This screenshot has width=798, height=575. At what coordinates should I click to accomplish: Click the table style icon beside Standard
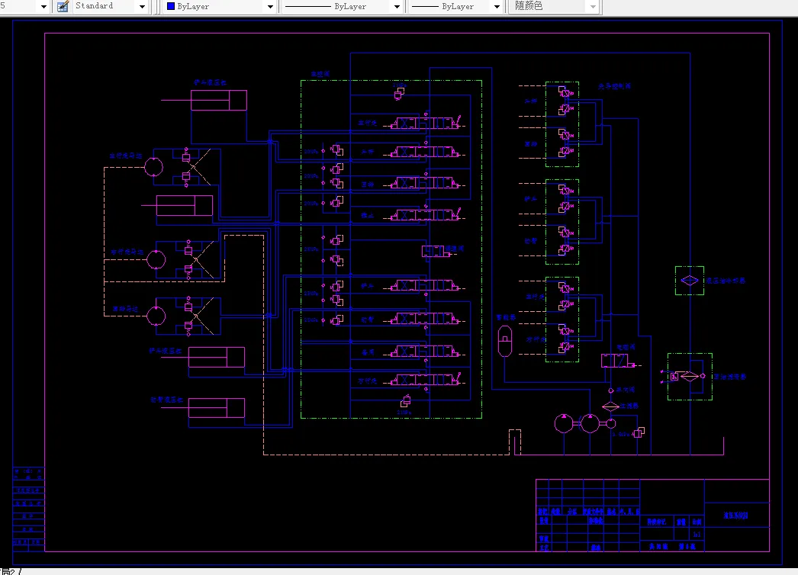[63, 7]
